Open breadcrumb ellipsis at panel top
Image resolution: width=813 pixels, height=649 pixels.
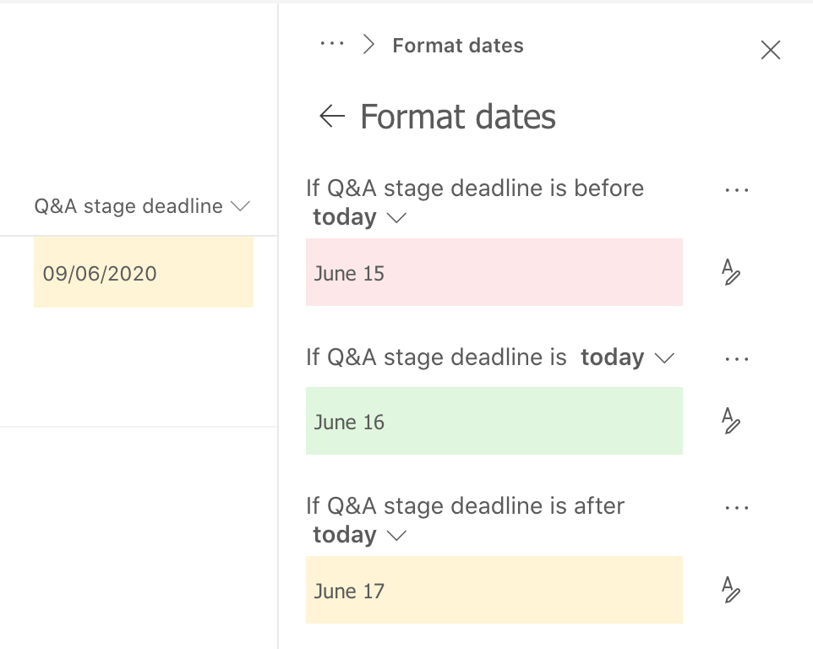[x=331, y=45]
